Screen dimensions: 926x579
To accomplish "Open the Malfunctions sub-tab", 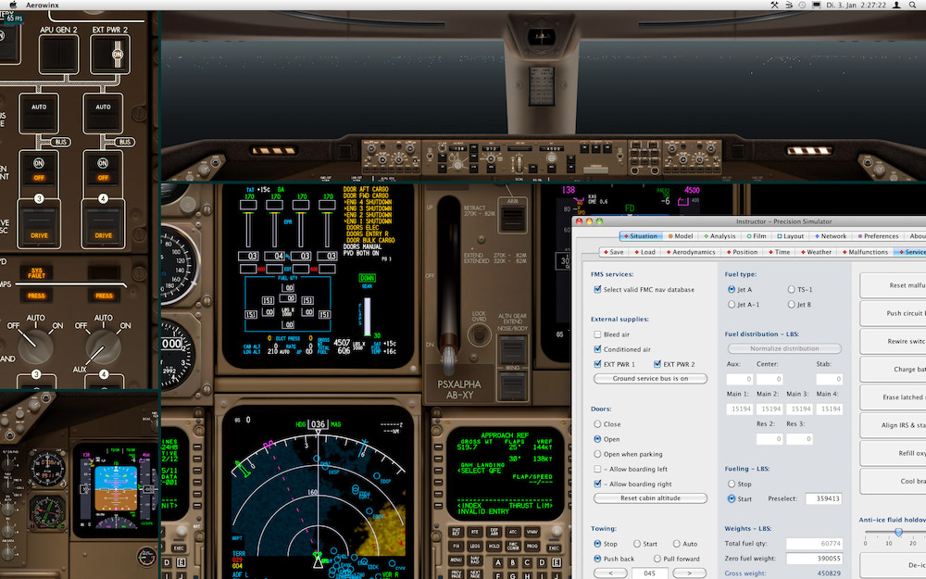I will [x=865, y=252].
